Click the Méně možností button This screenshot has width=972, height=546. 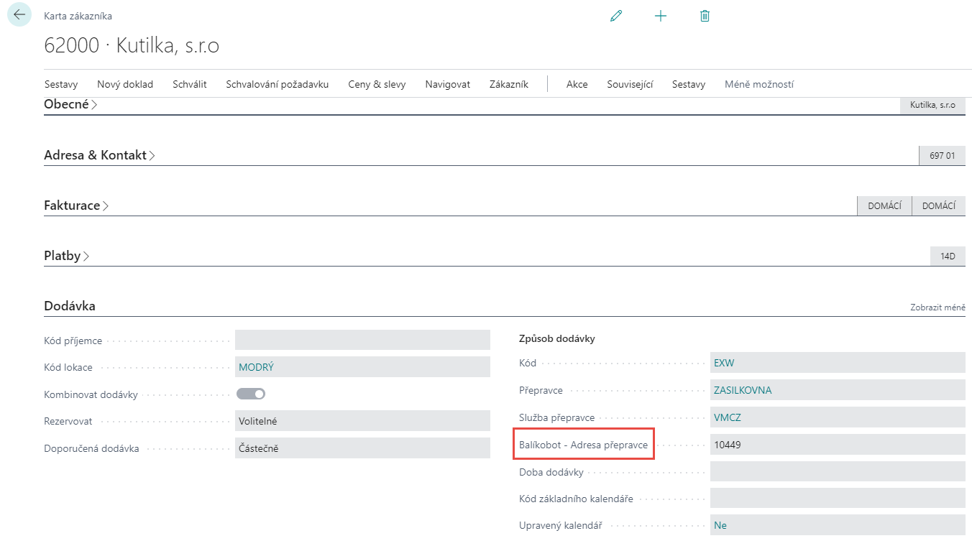(x=758, y=84)
